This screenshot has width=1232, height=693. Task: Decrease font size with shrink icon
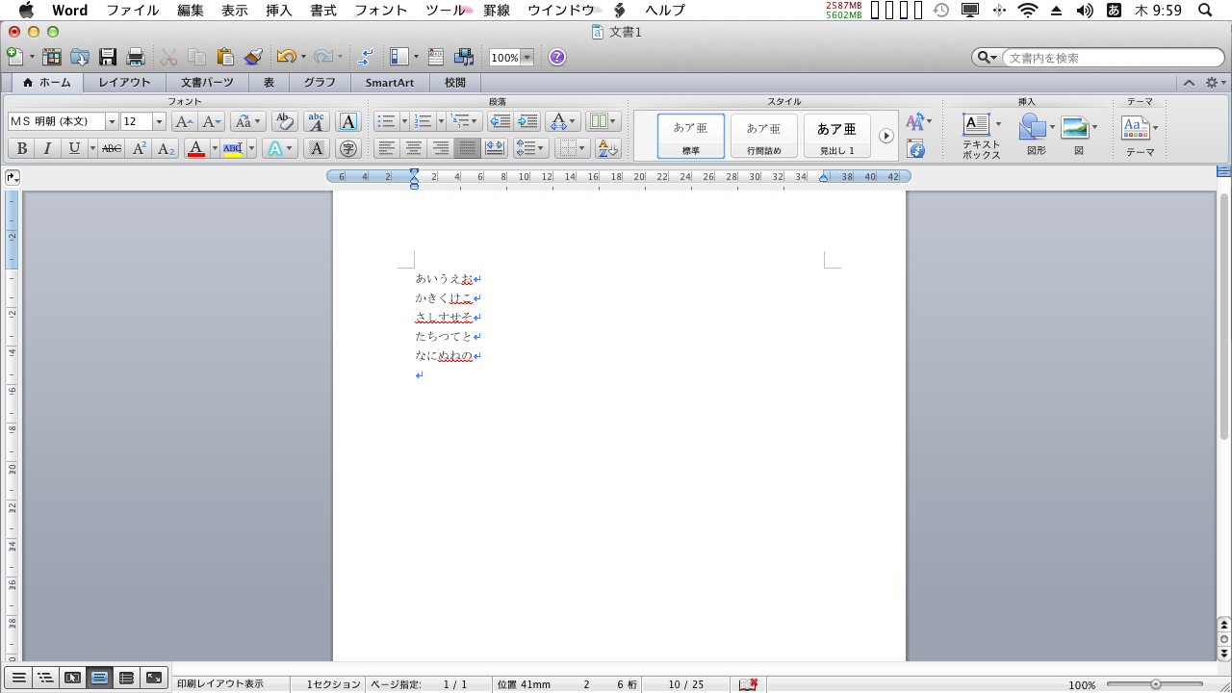click(x=213, y=121)
